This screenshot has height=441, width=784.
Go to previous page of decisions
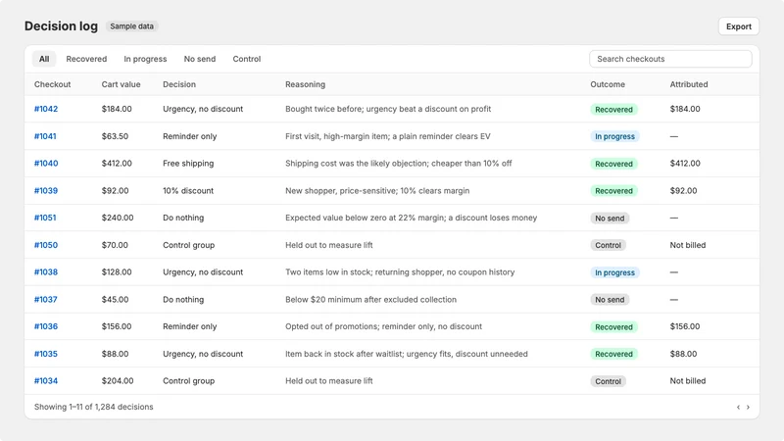[738, 407]
